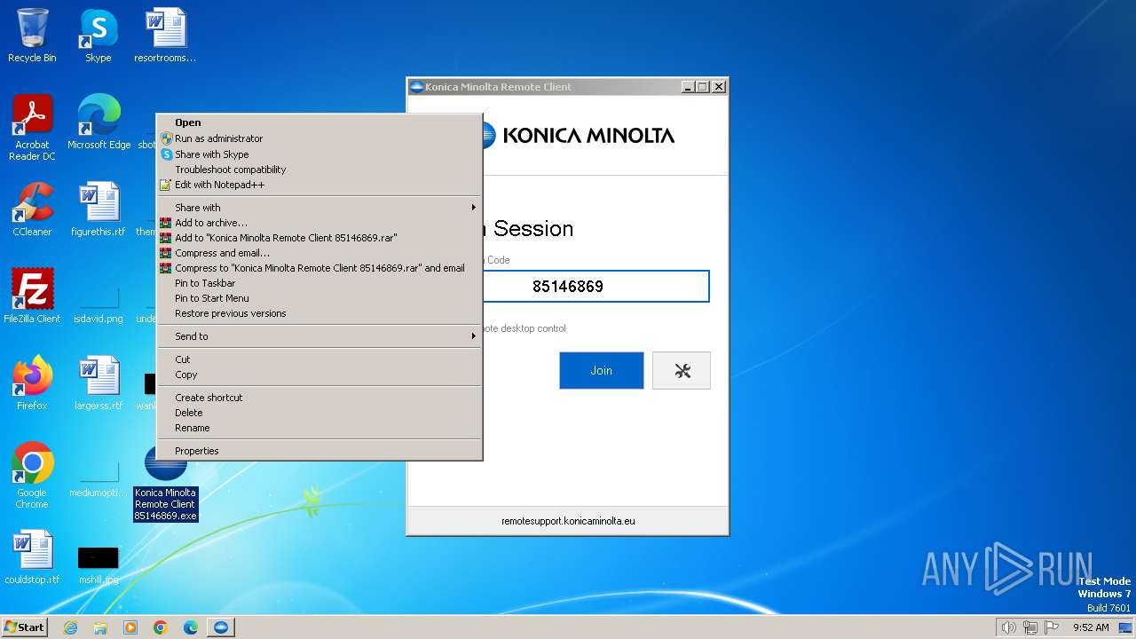Open couldstop.rtf document icon
Screen dimensions: 1136x639
32,557
